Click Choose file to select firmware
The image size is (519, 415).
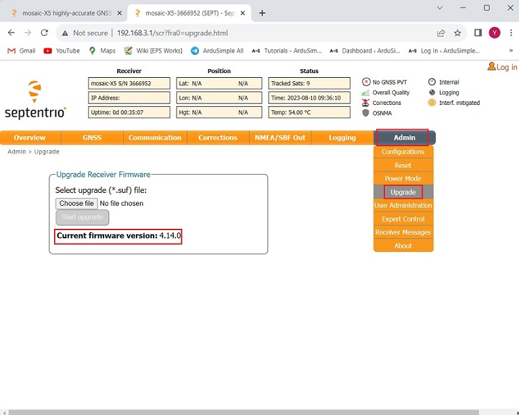(76, 203)
